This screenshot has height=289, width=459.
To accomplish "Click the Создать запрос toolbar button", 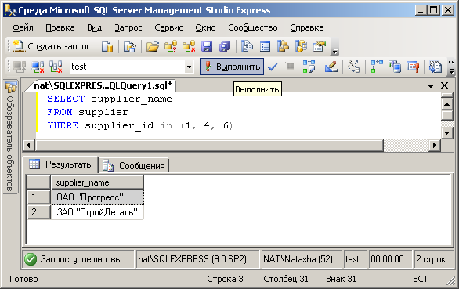I will tap(52, 46).
